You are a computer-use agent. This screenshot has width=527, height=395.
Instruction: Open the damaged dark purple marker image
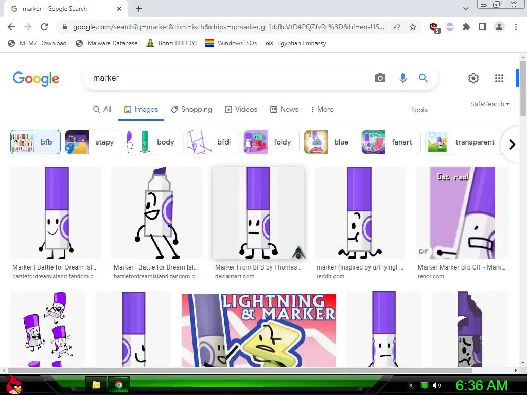[x=470, y=329]
